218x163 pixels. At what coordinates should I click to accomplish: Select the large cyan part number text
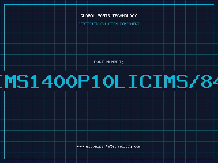[109, 81]
